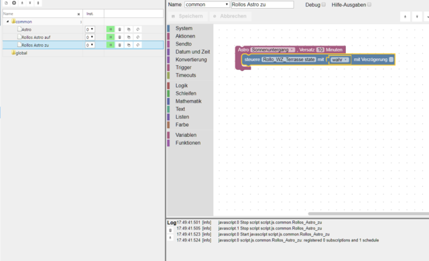This screenshot has height=261, width=429.
Task: Open the instance dropdown for Rollos Astro zu
Action: tap(90, 45)
